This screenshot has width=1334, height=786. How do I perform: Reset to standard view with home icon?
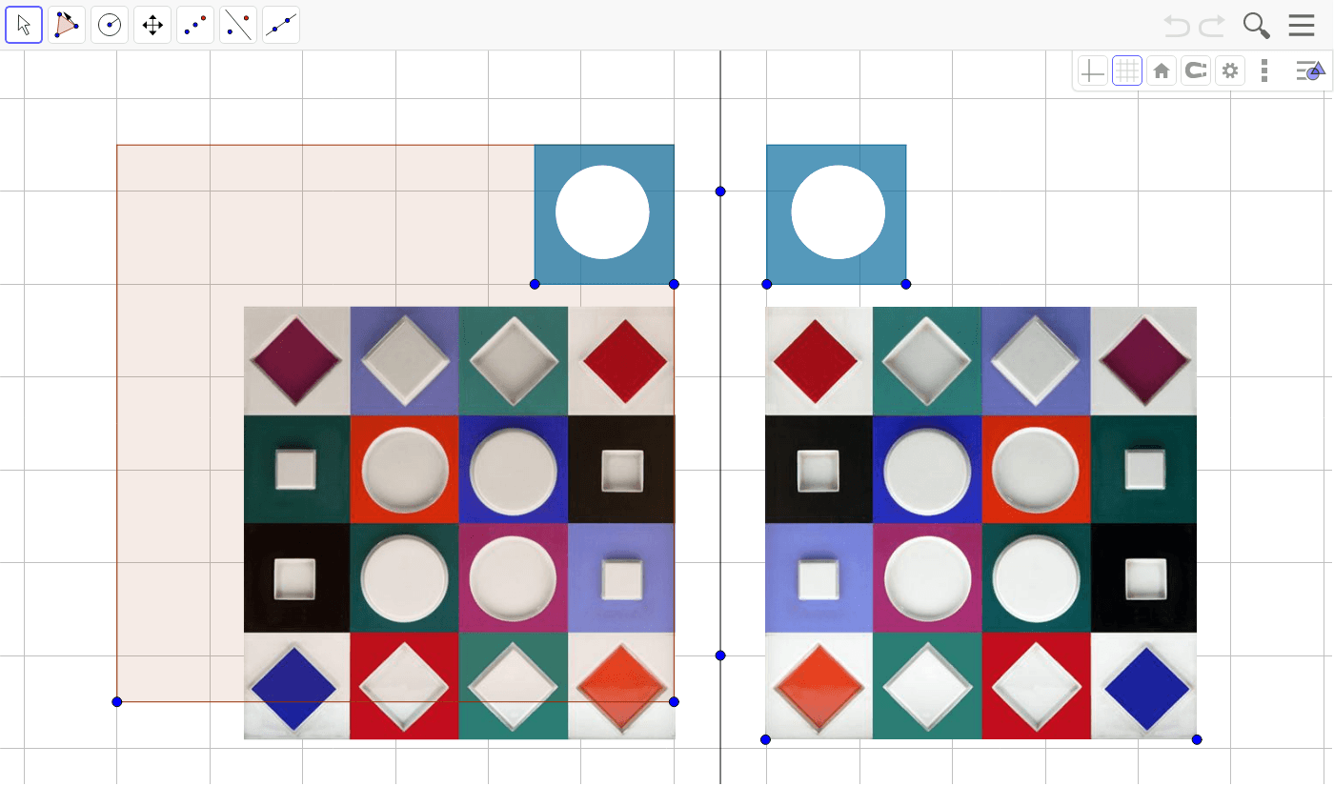[x=1162, y=71]
